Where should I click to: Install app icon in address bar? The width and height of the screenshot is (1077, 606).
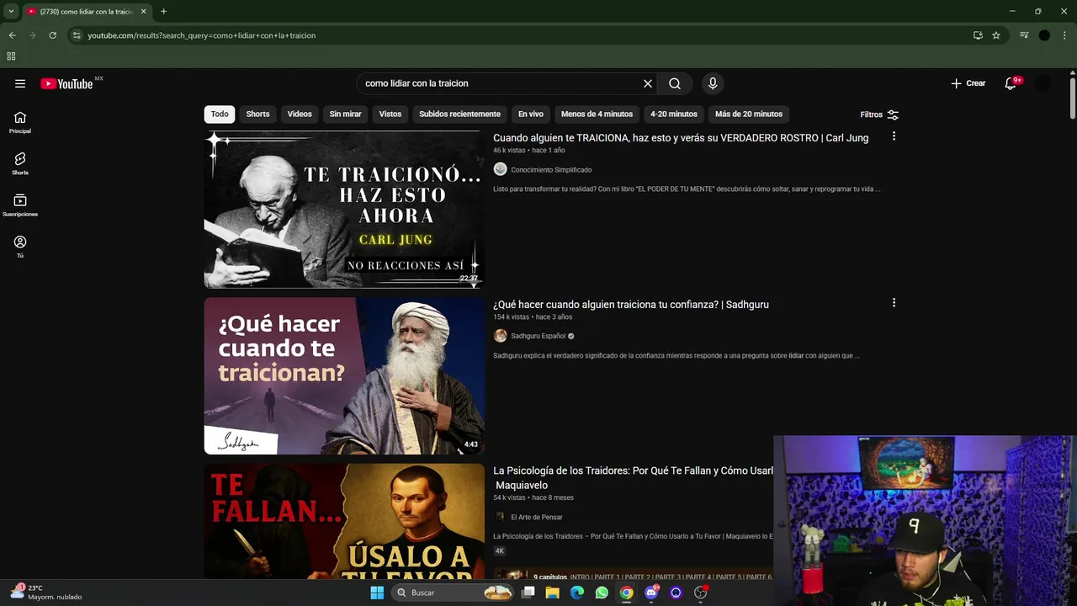(x=978, y=35)
